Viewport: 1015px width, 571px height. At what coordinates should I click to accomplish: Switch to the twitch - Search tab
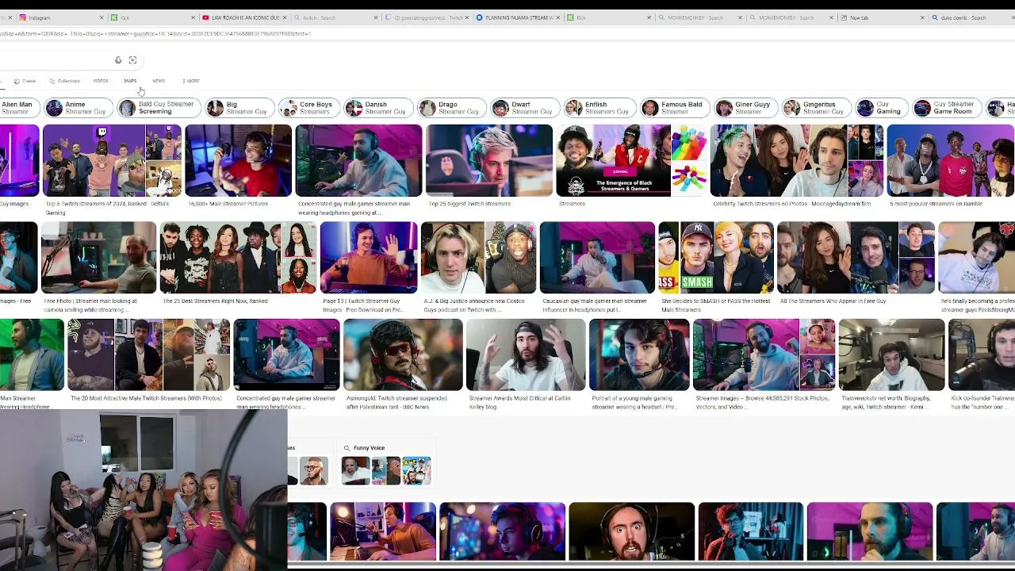pos(335,17)
